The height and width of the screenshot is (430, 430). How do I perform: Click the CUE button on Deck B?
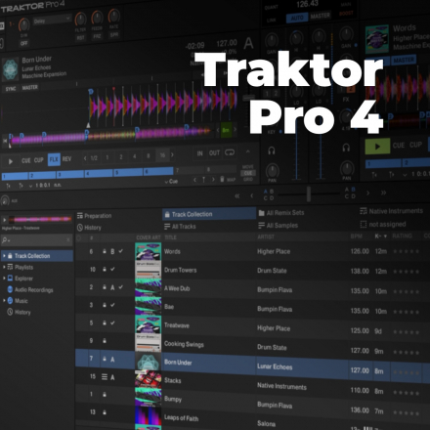pyautogui.click(x=399, y=146)
